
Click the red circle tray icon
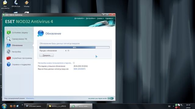[176, 107]
